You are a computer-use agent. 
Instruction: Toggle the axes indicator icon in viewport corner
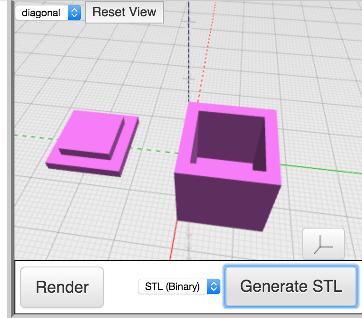point(323,243)
